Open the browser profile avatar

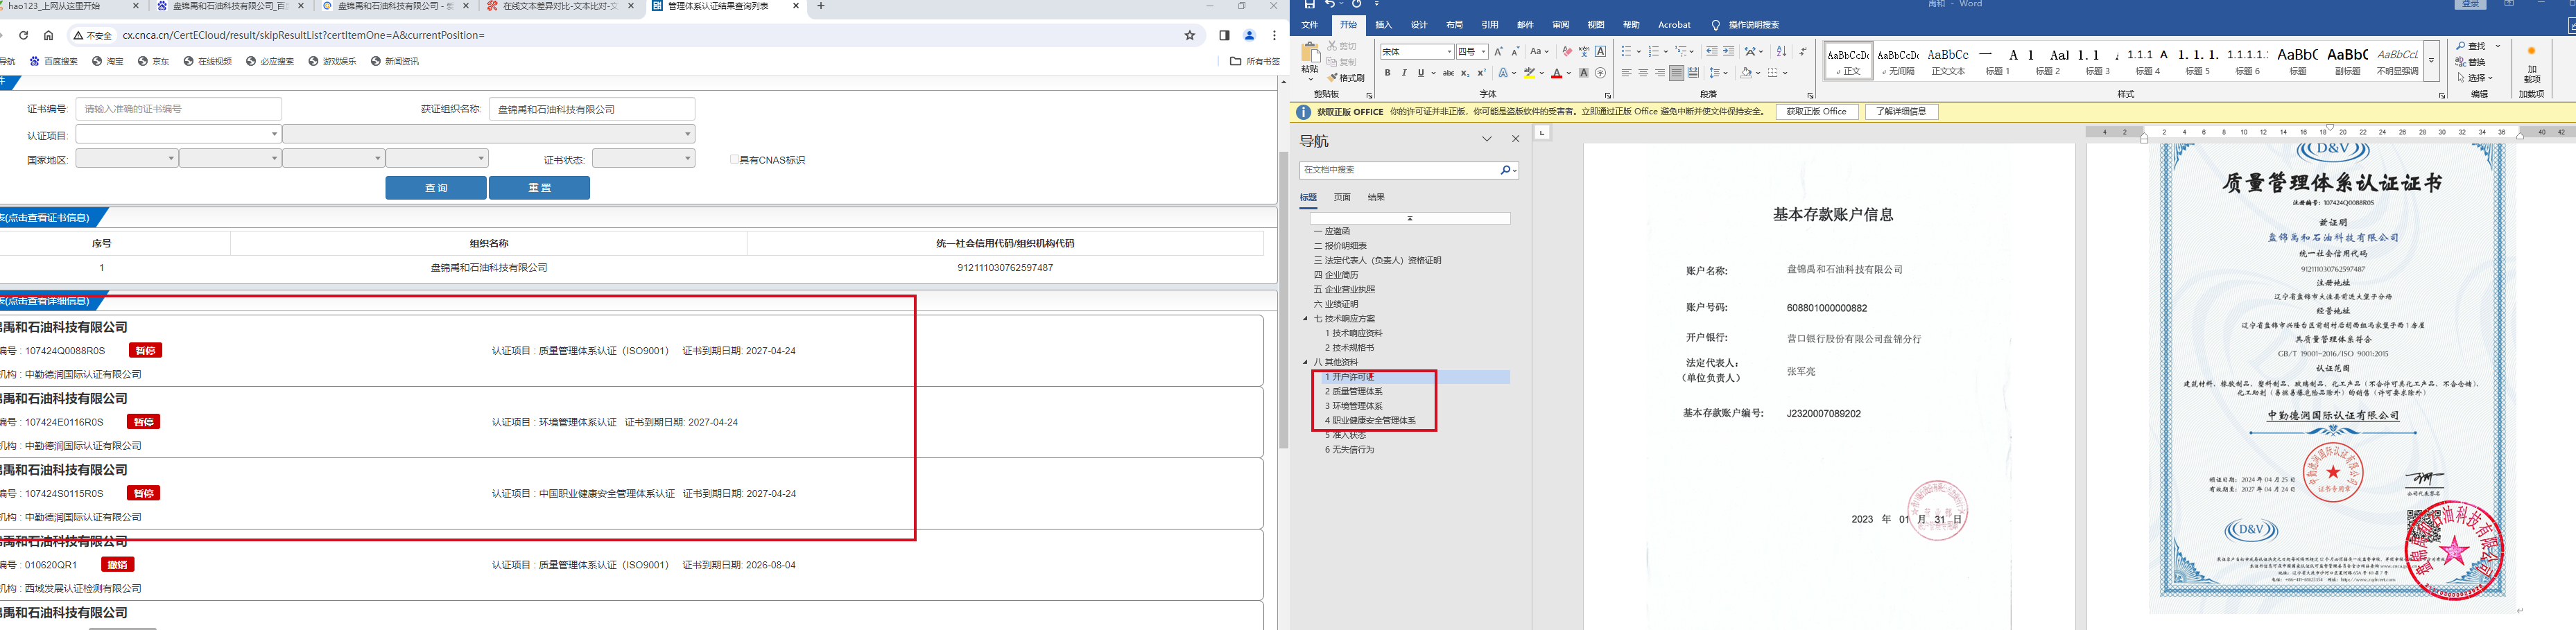[x=1249, y=35]
